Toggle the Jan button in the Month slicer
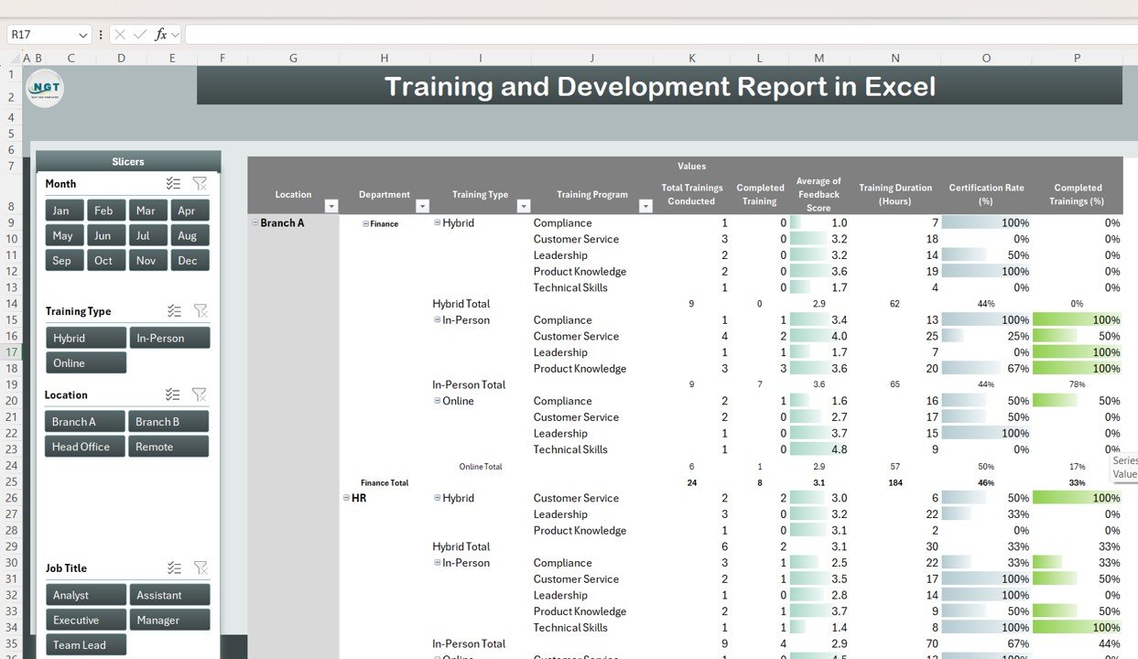This screenshot has width=1138, height=659. (63, 210)
